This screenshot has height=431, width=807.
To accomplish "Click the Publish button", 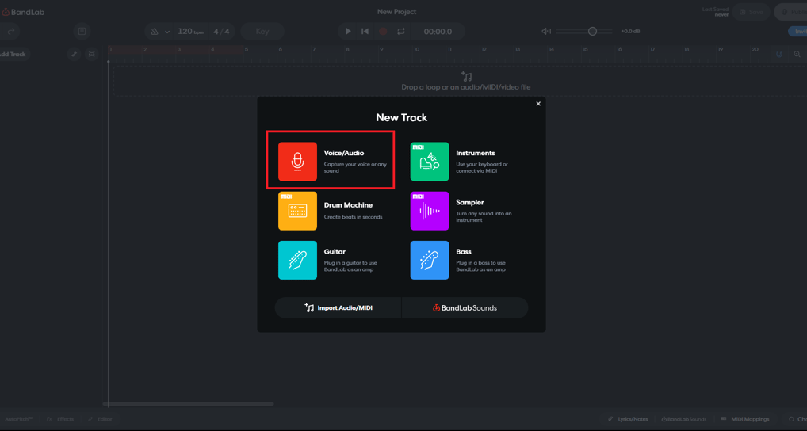I will 791,12.
